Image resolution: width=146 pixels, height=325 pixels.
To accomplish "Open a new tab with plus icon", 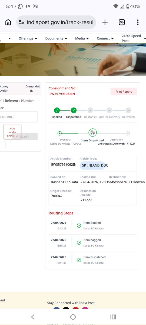I will pos(105,22).
